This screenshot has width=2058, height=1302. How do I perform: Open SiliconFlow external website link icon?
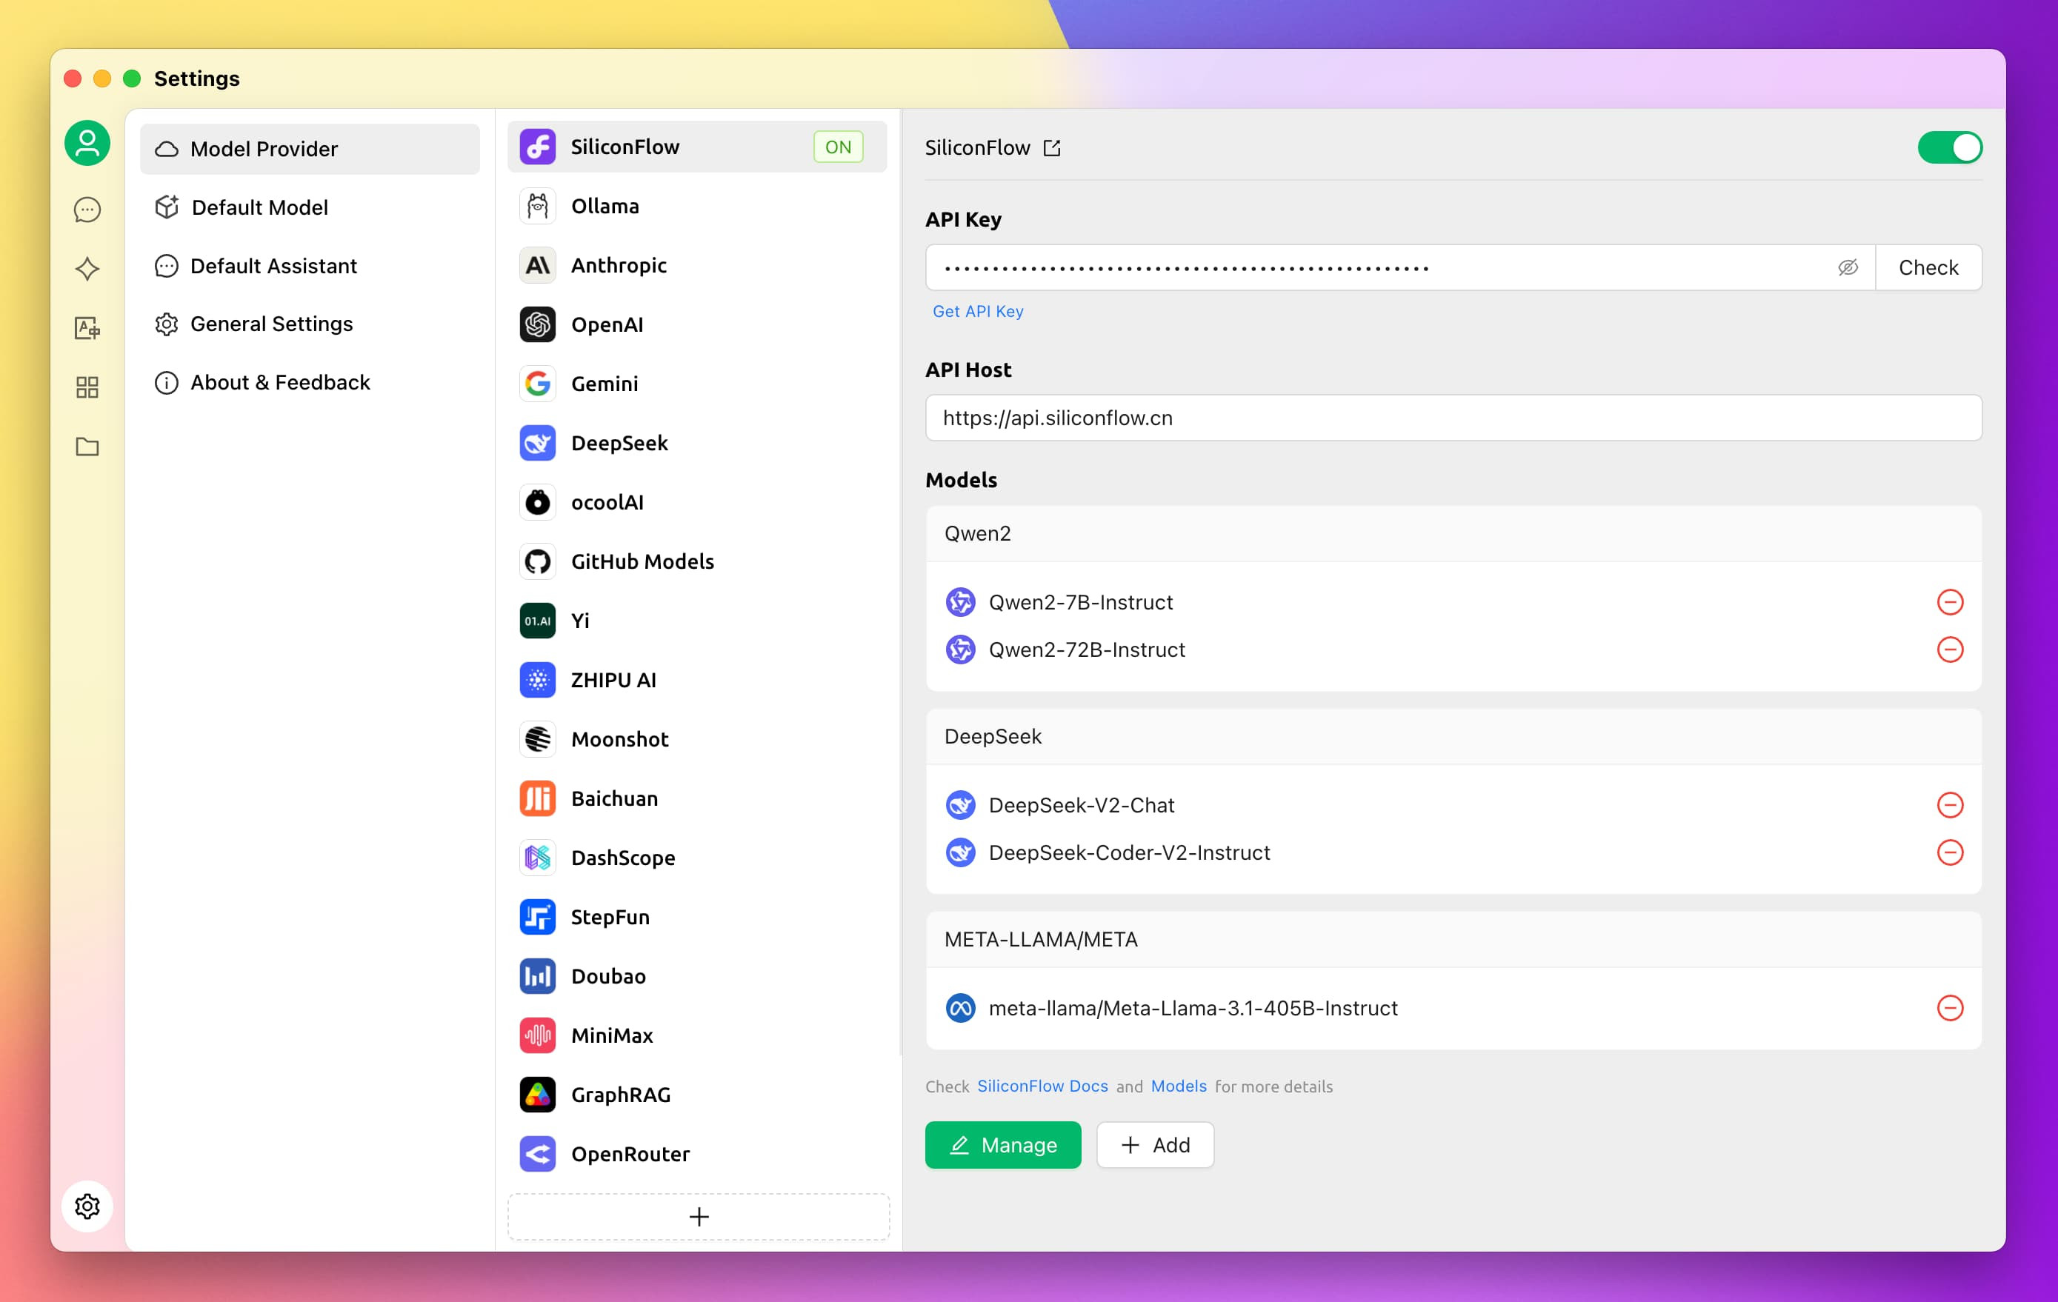coord(1052,149)
